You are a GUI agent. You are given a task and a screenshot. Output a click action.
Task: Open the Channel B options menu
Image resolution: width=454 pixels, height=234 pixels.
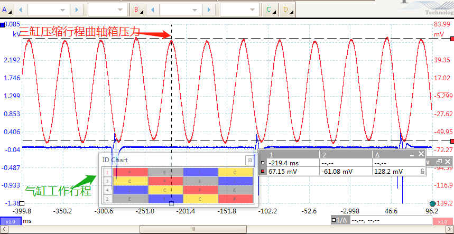(x=138, y=10)
